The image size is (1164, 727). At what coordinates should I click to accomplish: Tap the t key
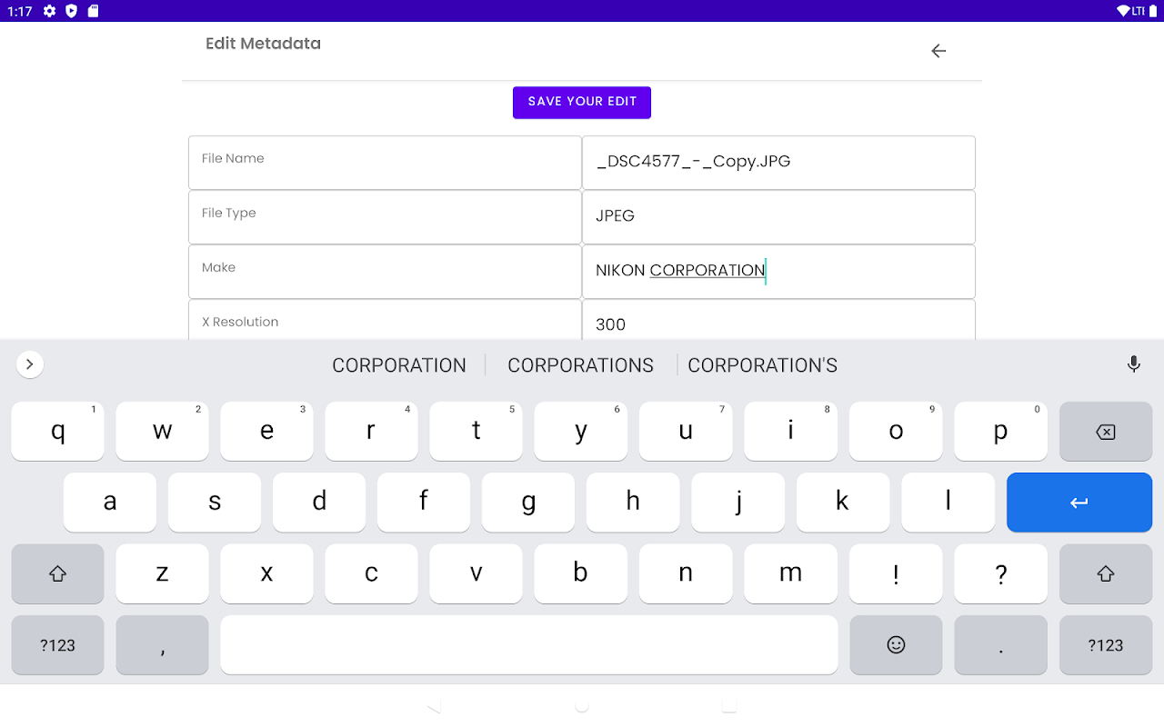tap(476, 432)
